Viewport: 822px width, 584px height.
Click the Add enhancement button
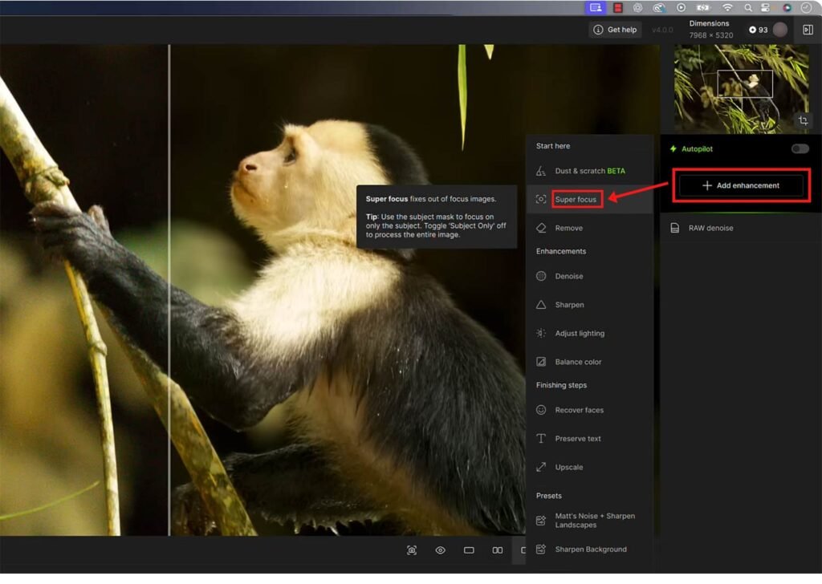pyautogui.click(x=740, y=185)
